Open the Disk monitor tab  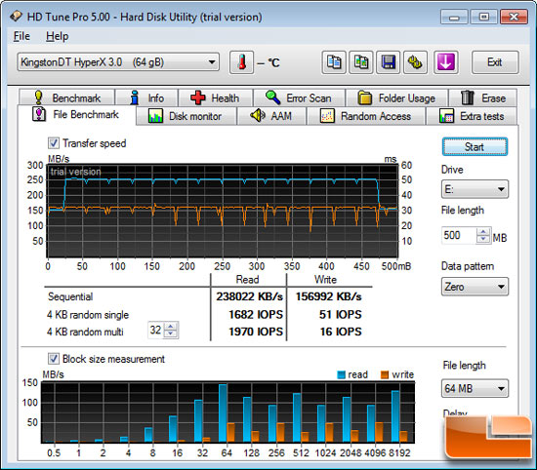tap(186, 116)
